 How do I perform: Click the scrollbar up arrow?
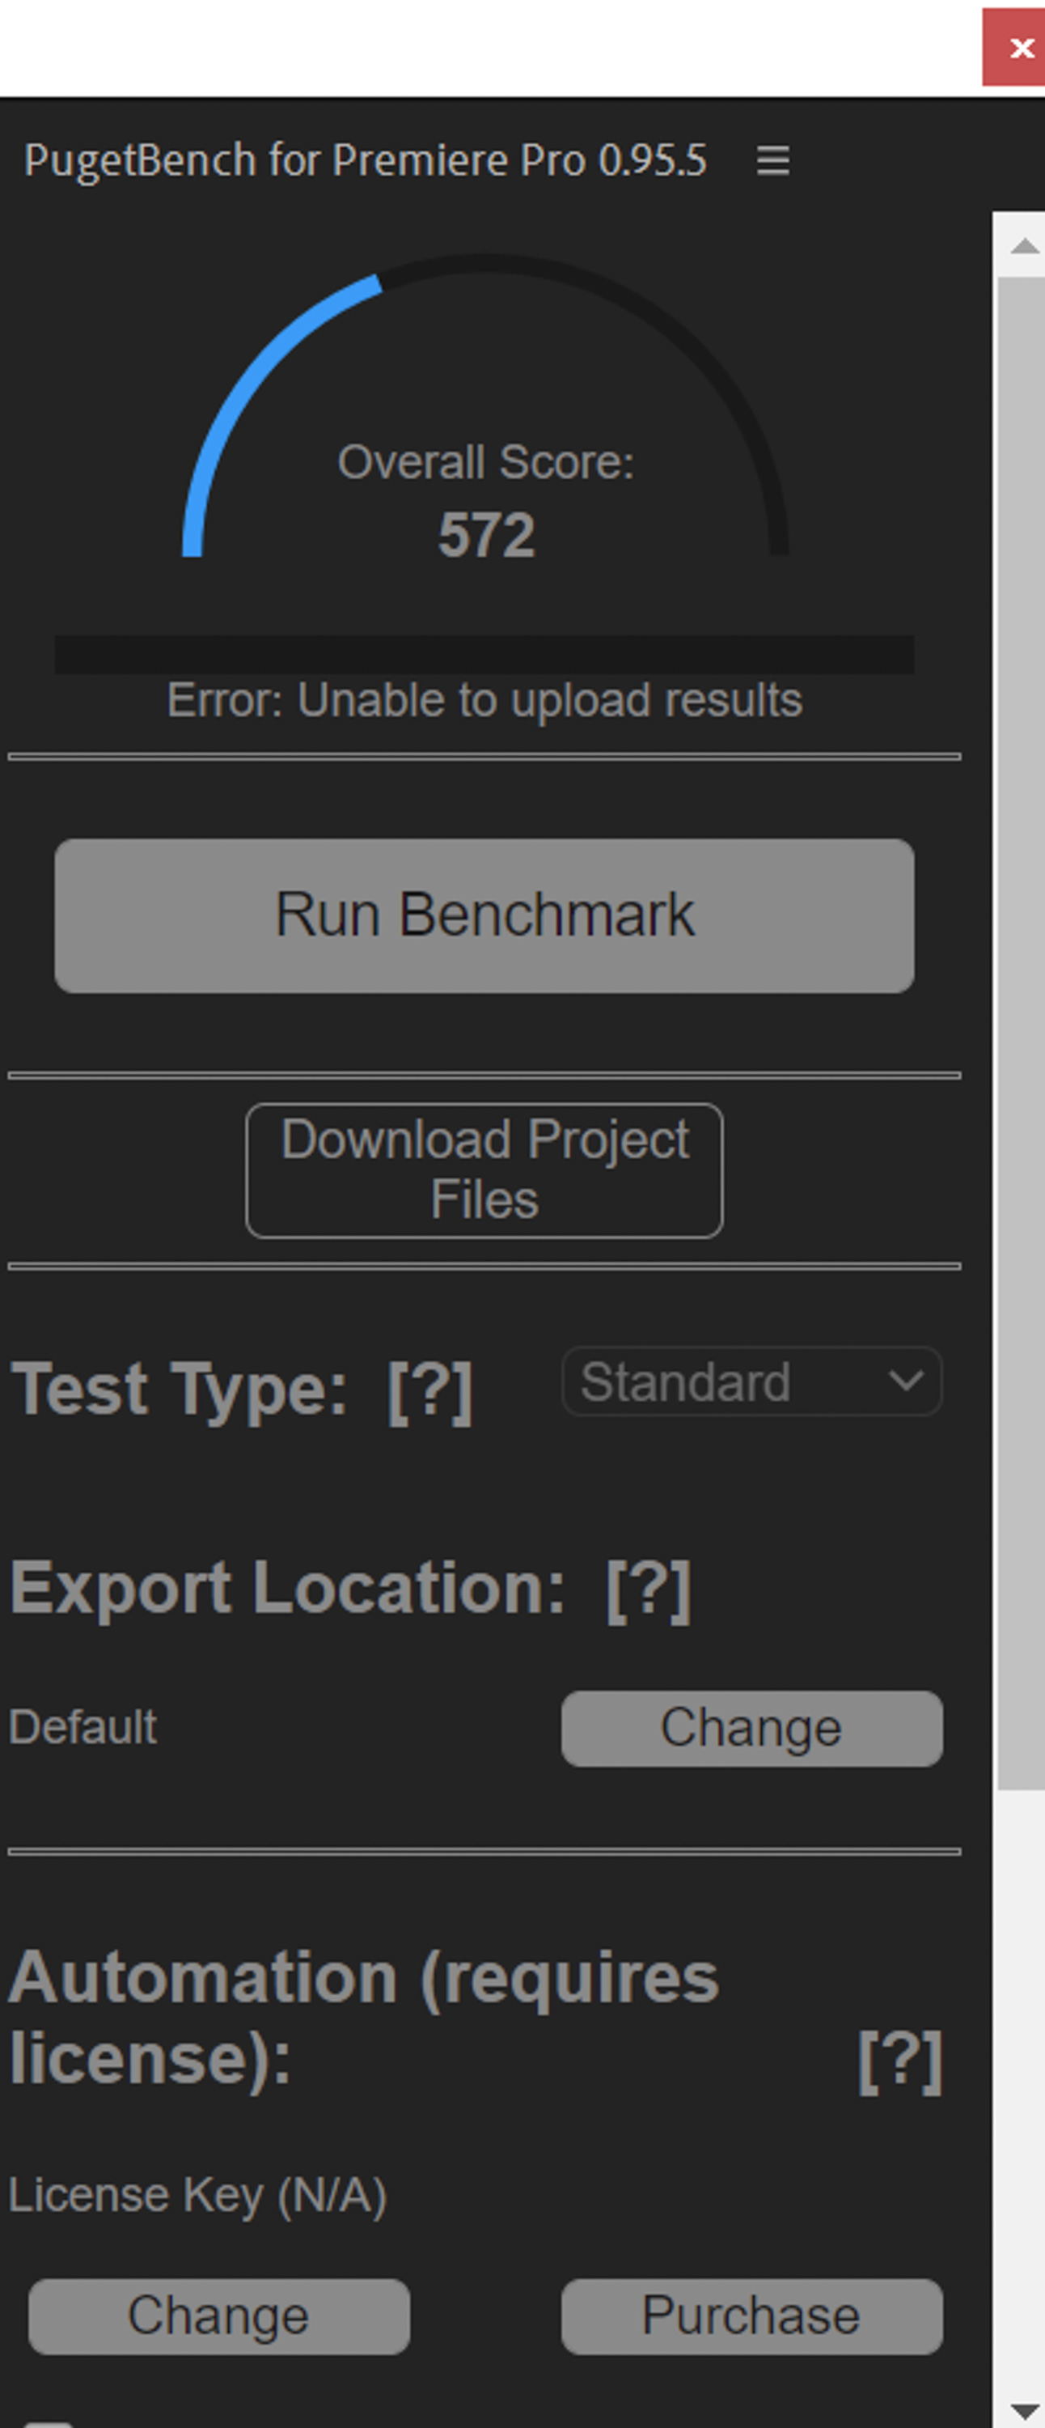pos(1024,247)
